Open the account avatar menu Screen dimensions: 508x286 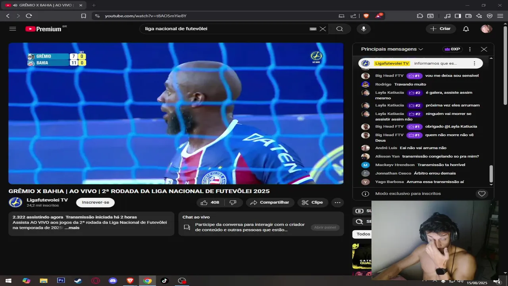tap(486, 29)
